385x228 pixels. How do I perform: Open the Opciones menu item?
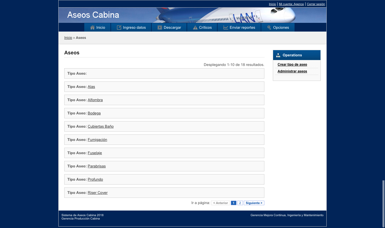tap(278, 27)
